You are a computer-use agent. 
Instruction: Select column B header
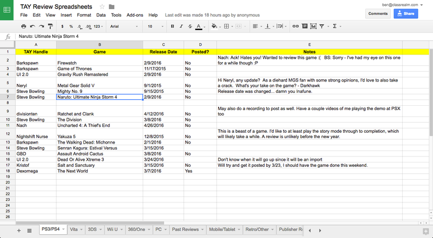click(100, 45)
